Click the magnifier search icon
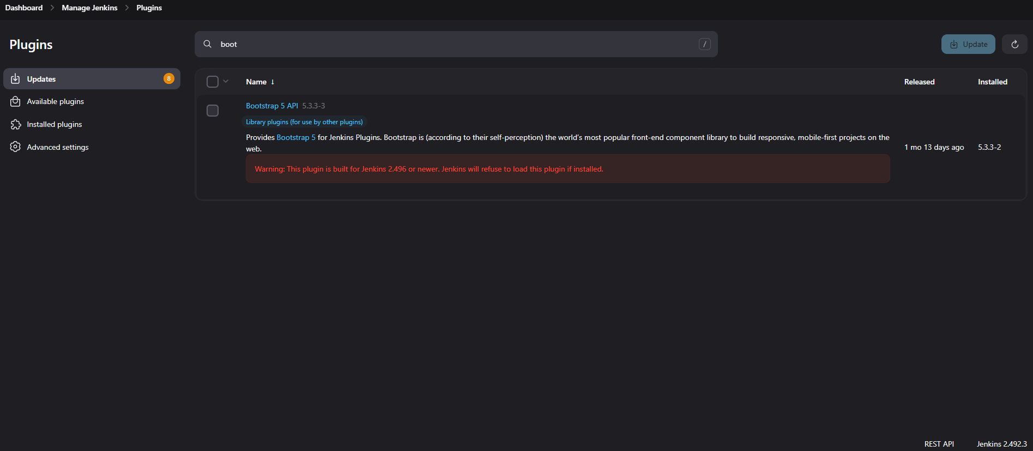This screenshot has height=451, width=1033. click(x=208, y=44)
